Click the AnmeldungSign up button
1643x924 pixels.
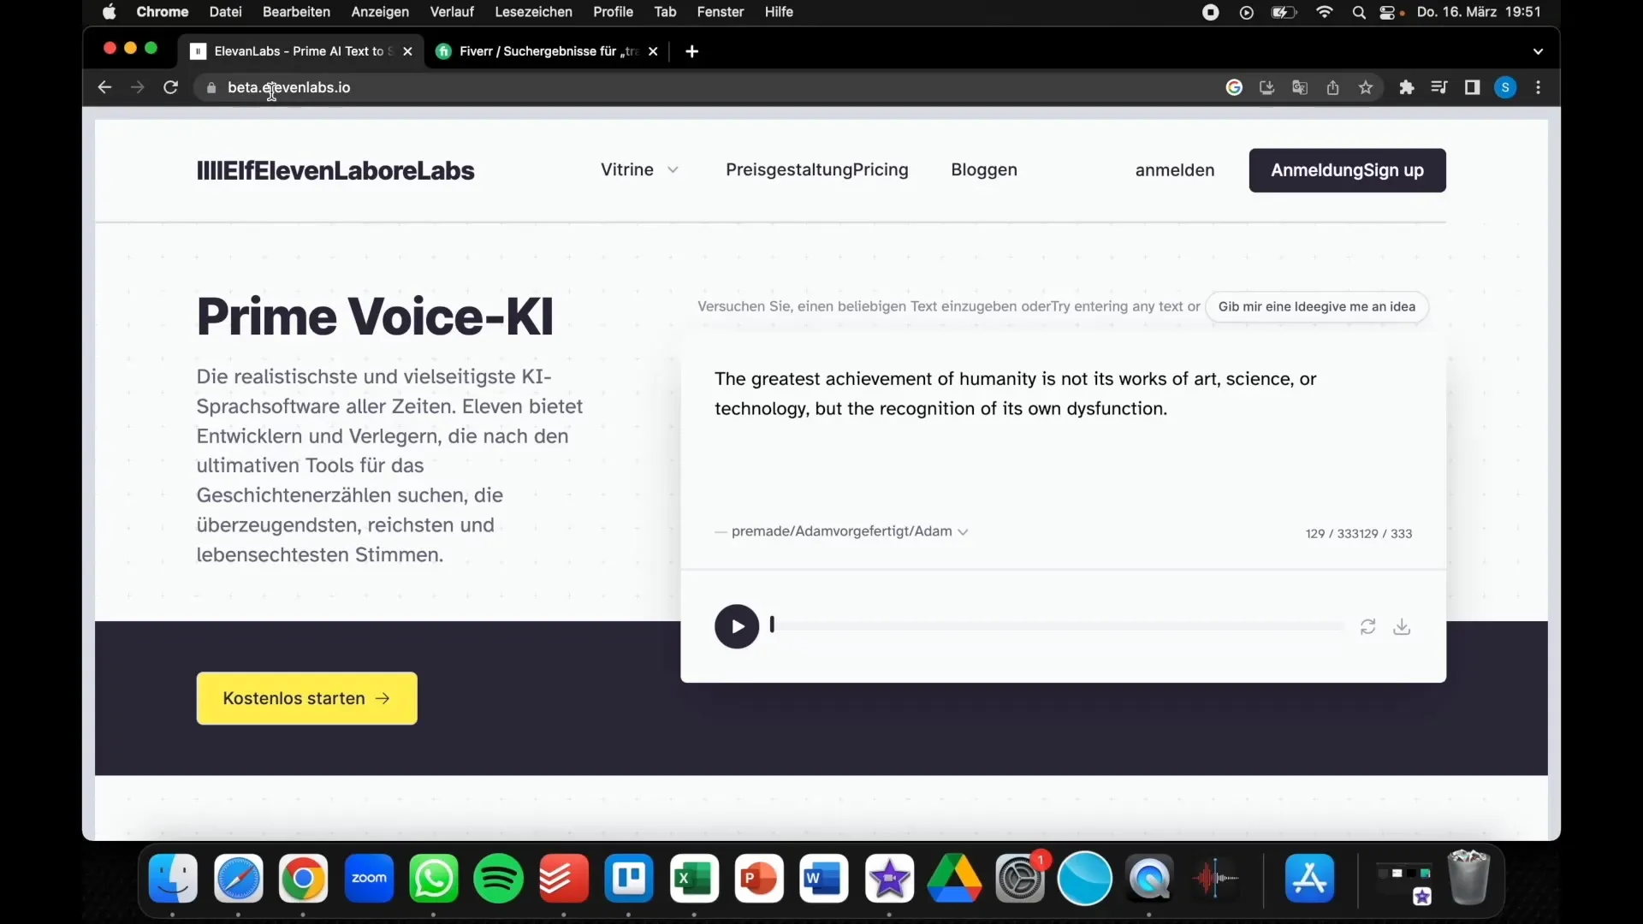[x=1348, y=170]
